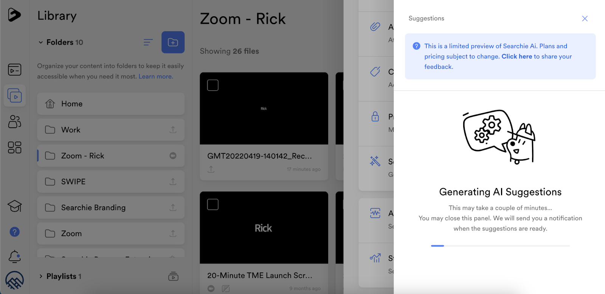Click the 'Showing 26 files' text
Screen dimensions: 605x294
[230, 51]
